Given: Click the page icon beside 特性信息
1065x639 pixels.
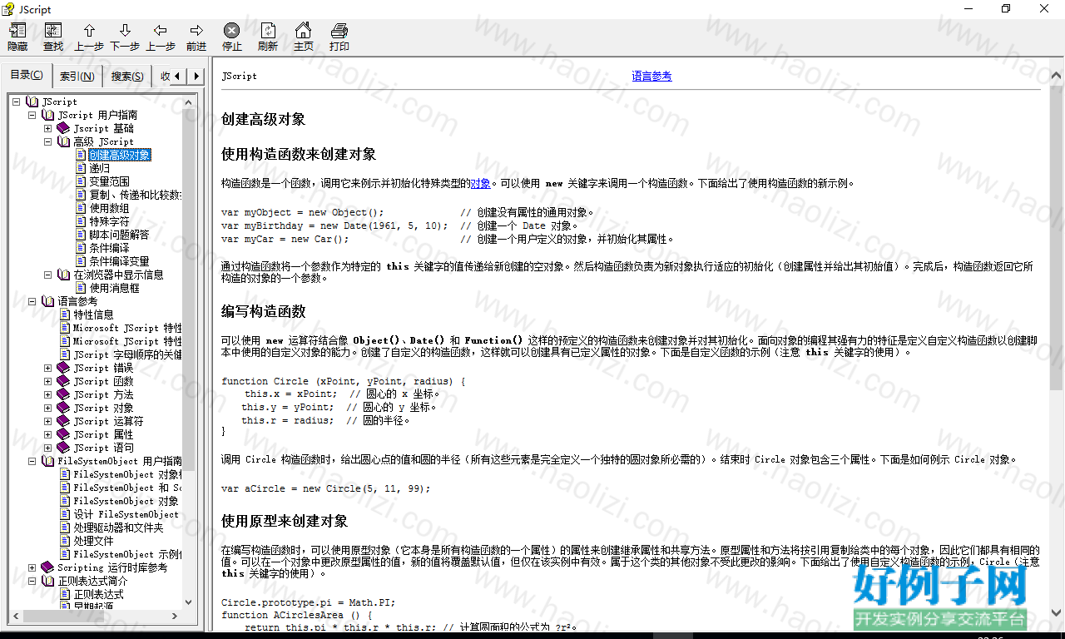Looking at the screenshot, I should point(65,315).
